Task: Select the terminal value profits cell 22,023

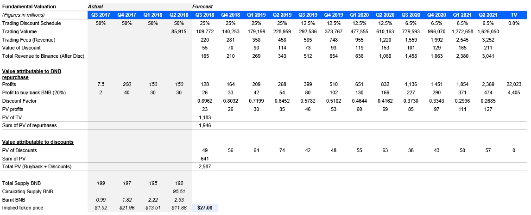Action: coord(514,84)
